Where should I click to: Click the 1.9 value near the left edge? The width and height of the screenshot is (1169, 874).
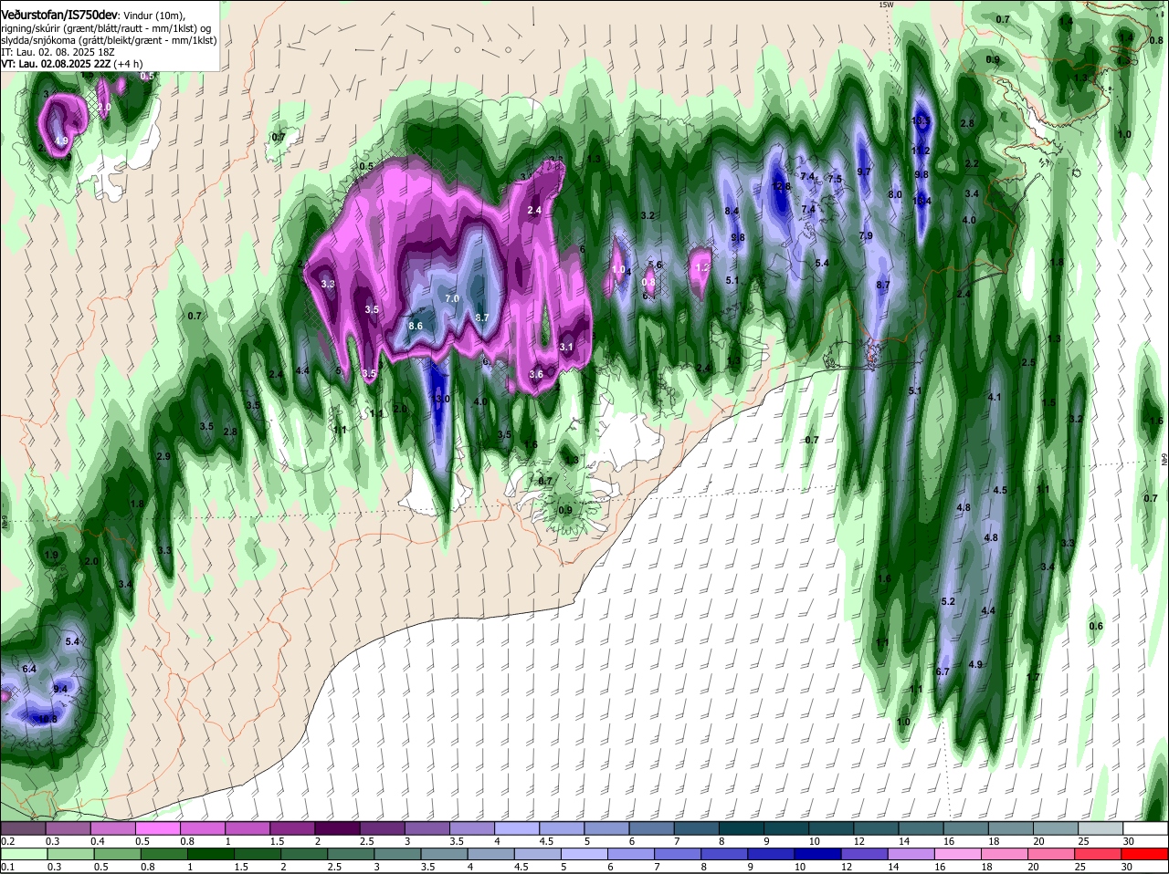[51, 555]
